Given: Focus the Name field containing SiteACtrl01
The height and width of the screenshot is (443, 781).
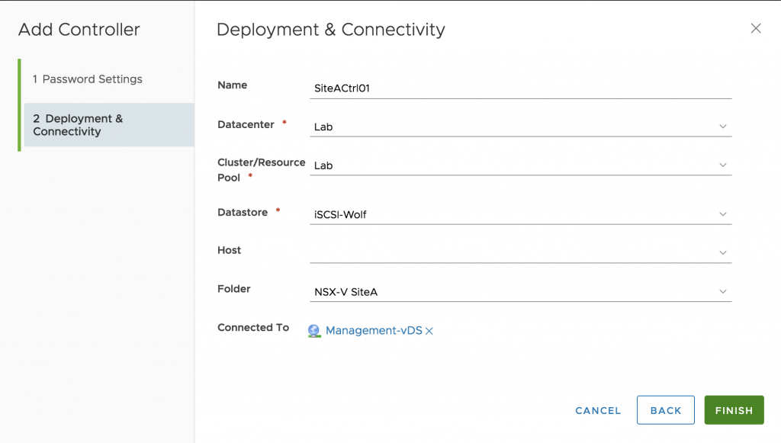Looking at the screenshot, I should [520, 88].
